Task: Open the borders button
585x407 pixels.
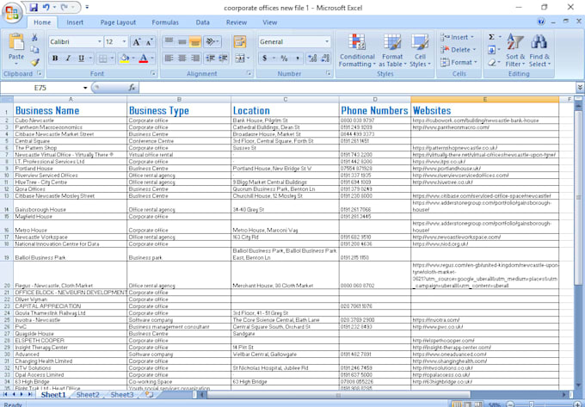Action: pos(102,59)
